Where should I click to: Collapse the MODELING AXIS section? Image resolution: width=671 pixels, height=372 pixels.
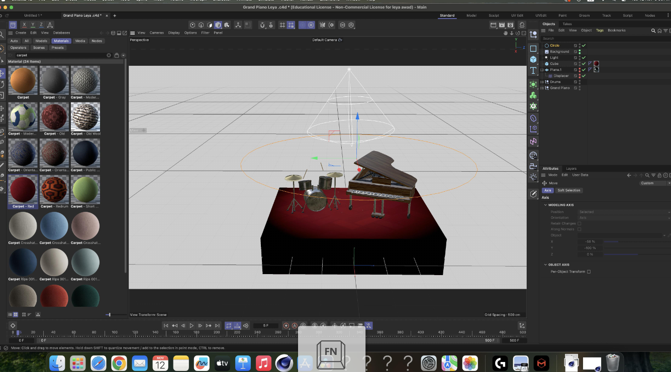pyautogui.click(x=545, y=205)
